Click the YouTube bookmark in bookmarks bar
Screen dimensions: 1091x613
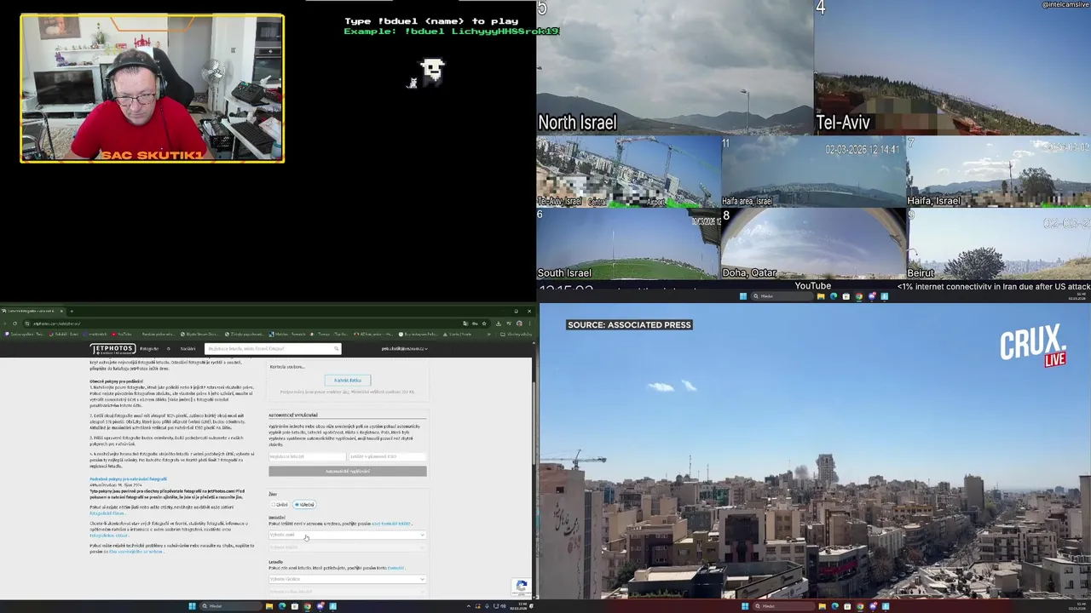(x=121, y=334)
